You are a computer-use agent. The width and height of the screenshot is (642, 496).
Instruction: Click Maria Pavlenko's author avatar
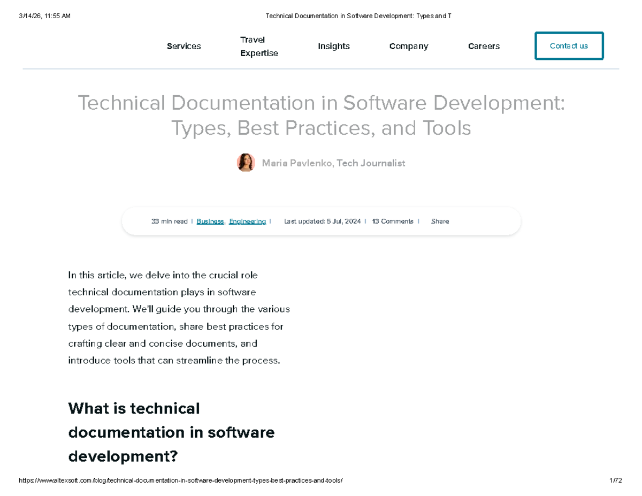pyautogui.click(x=246, y=163)
